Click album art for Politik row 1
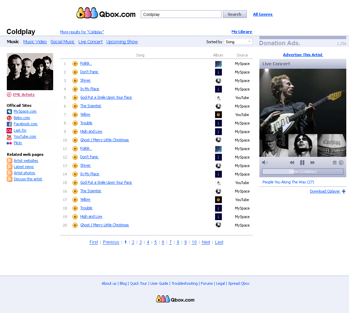349x313 pixels. (x=218, y=64)
